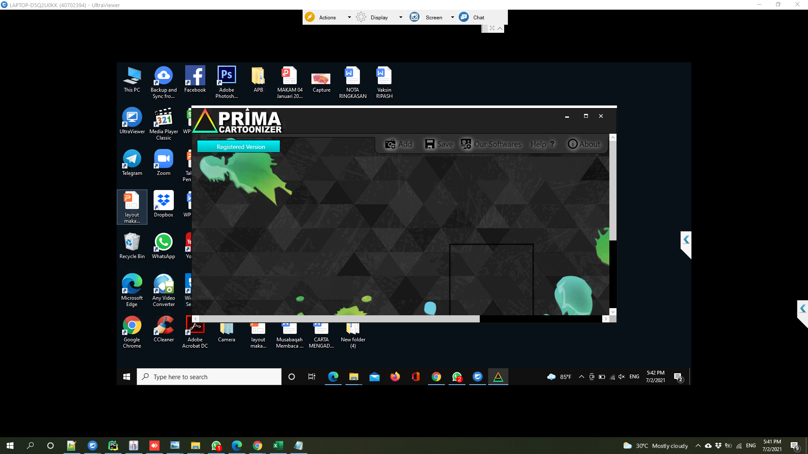Viewport: 808px width, 454px height.
Task: Click the scroll-down arrow in Prima Cartoonizer
Action: point(613,311)
